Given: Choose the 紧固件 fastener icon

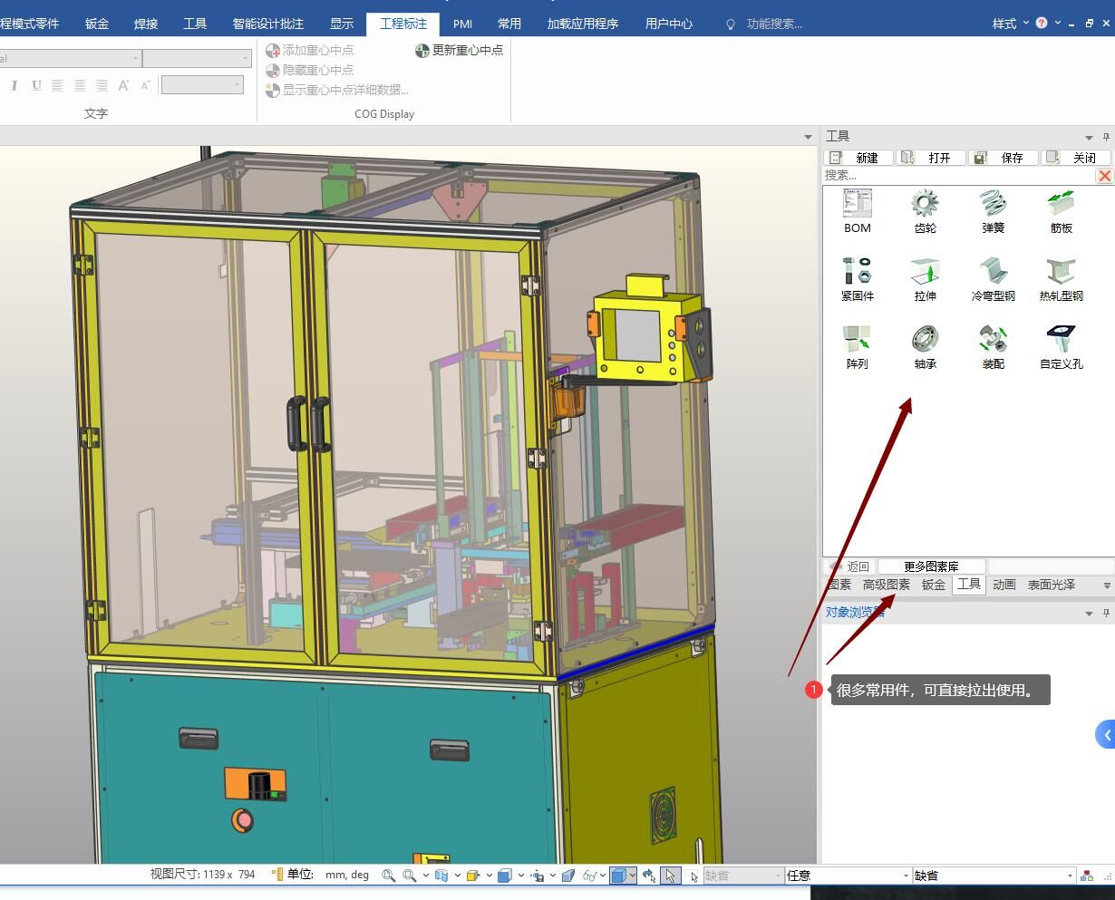Looking at the screenshot, I should [857, 272].
